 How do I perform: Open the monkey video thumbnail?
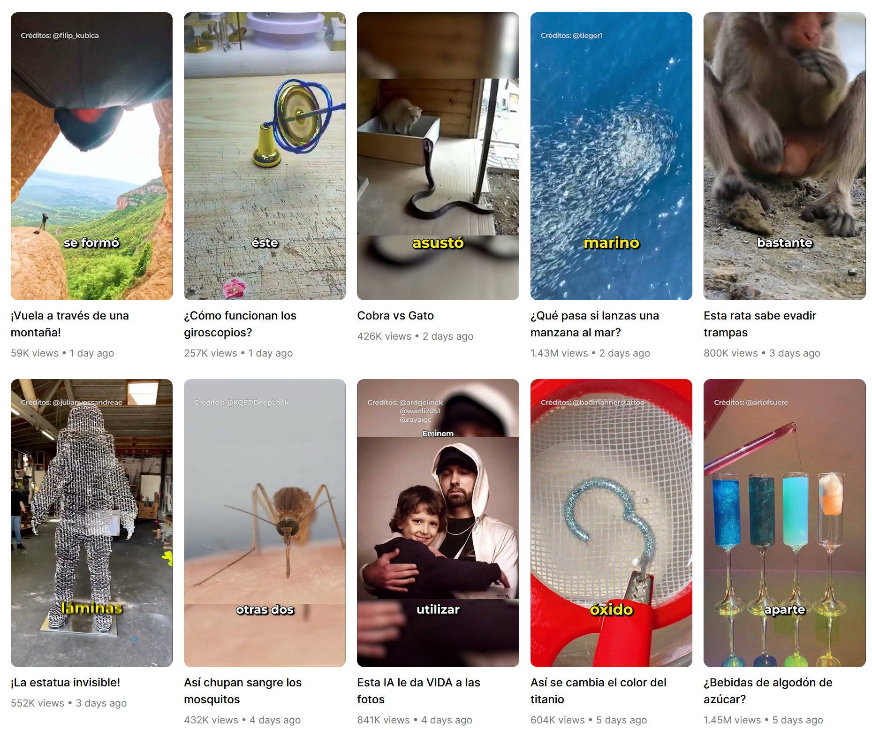click(784, 156)
